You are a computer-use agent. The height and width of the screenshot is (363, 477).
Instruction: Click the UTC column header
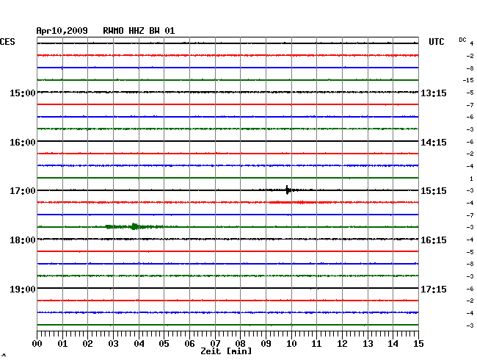(436, 42)
